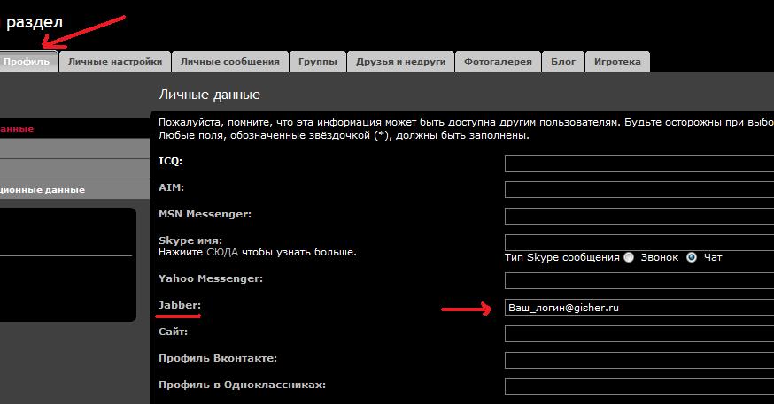
Task: Open the Профиль tab
Action: [x=27, y=62]
